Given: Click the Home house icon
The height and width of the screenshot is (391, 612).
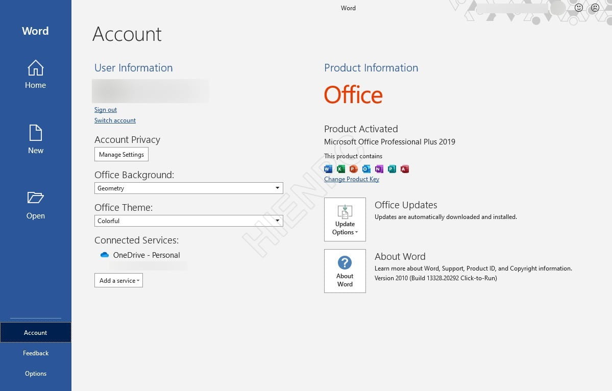Looking at the screenshot, I should pos(36,68).
